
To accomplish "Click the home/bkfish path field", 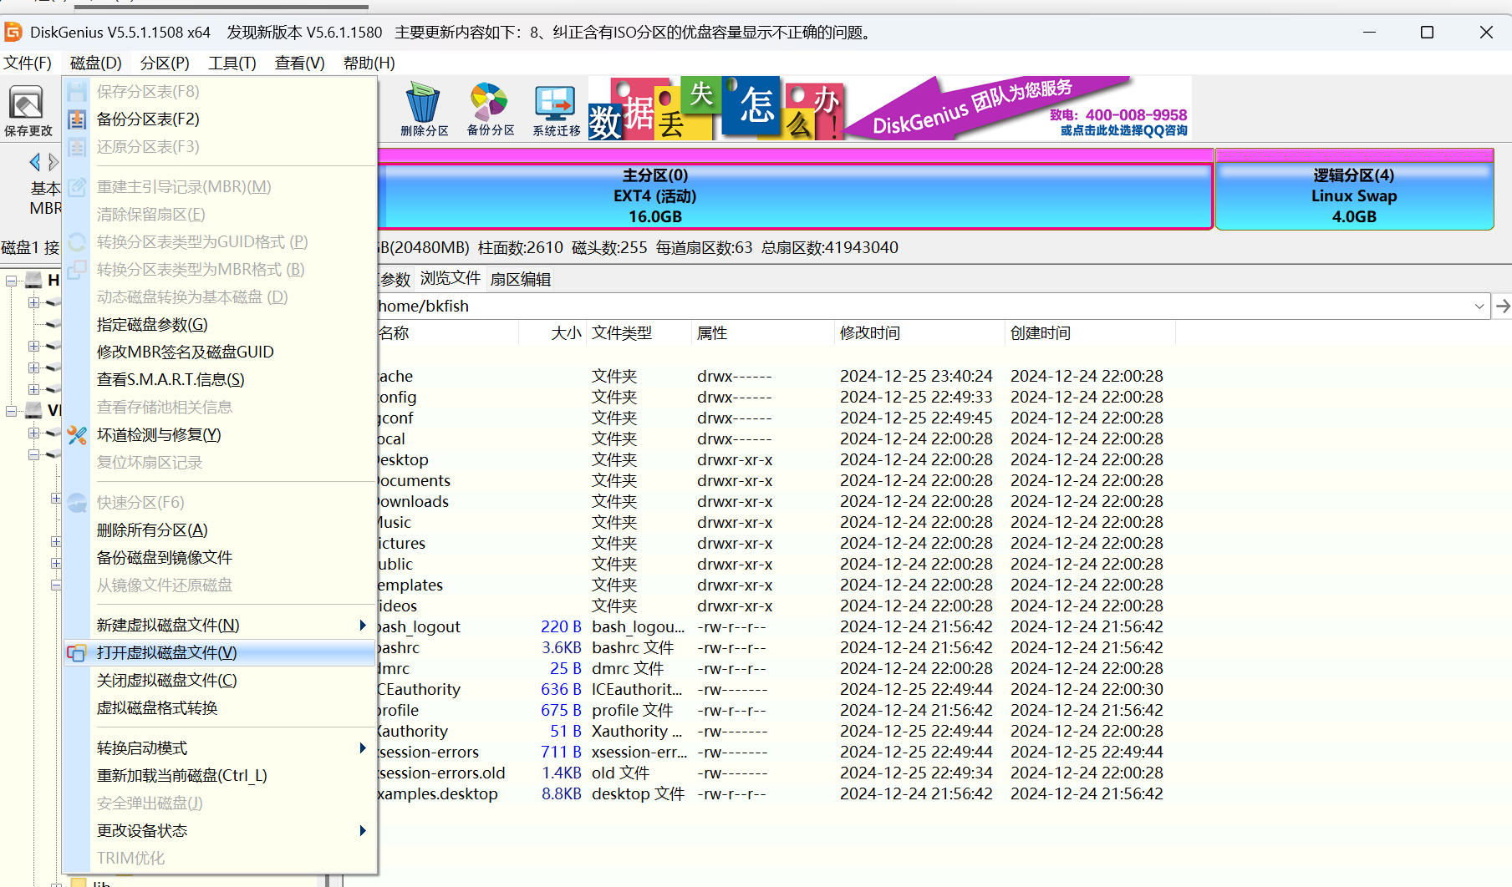I will [924, 307].
